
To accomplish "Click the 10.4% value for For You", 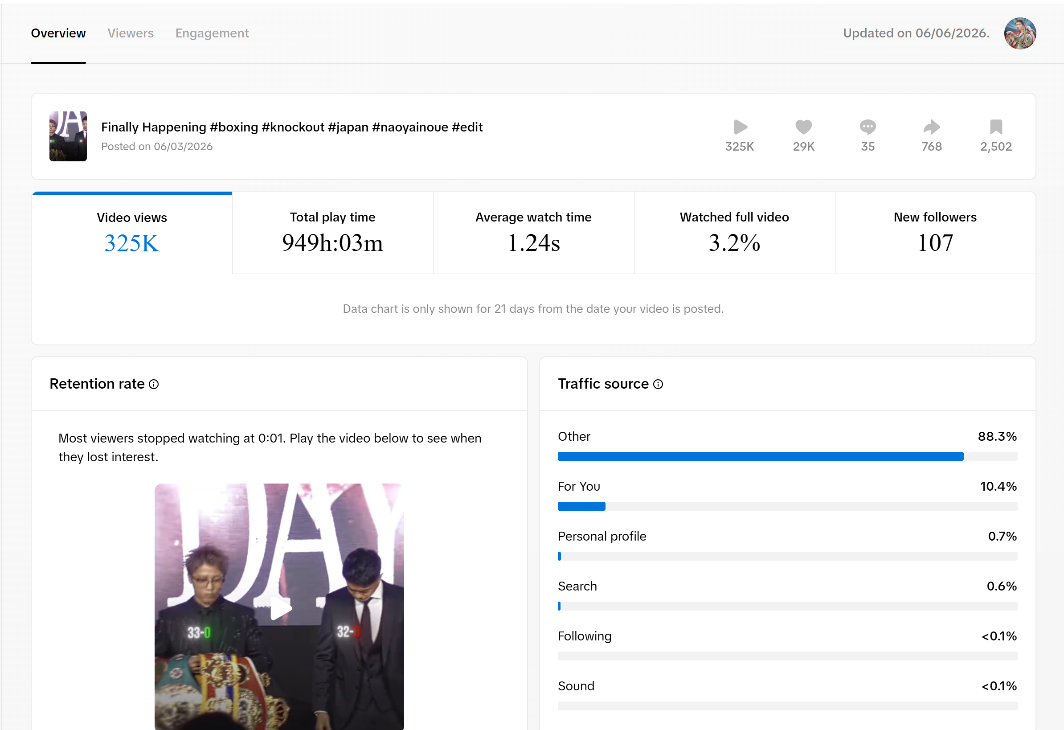I will pos(998,486).
